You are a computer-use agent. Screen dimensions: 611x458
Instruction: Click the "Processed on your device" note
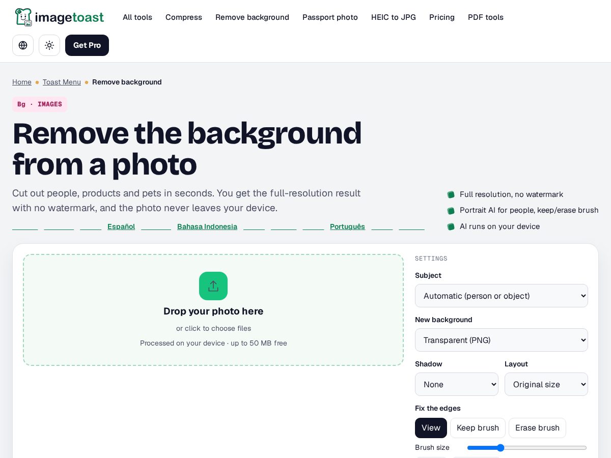pos(213,343)
